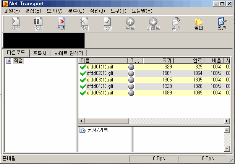Click green checkmark of dfdd04(1).gif

pyautogui.click(x=83, y=86)
